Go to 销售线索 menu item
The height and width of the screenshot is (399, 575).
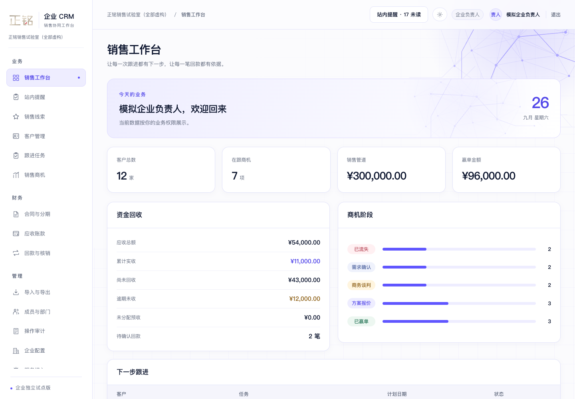(x=46, y=117)
